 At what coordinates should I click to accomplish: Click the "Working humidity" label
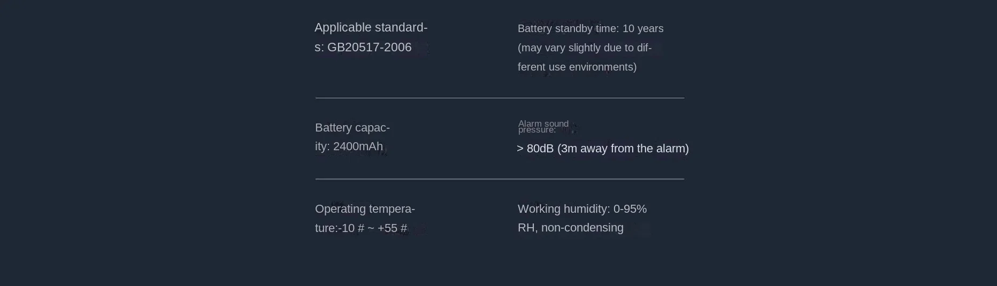pos(564,209)
